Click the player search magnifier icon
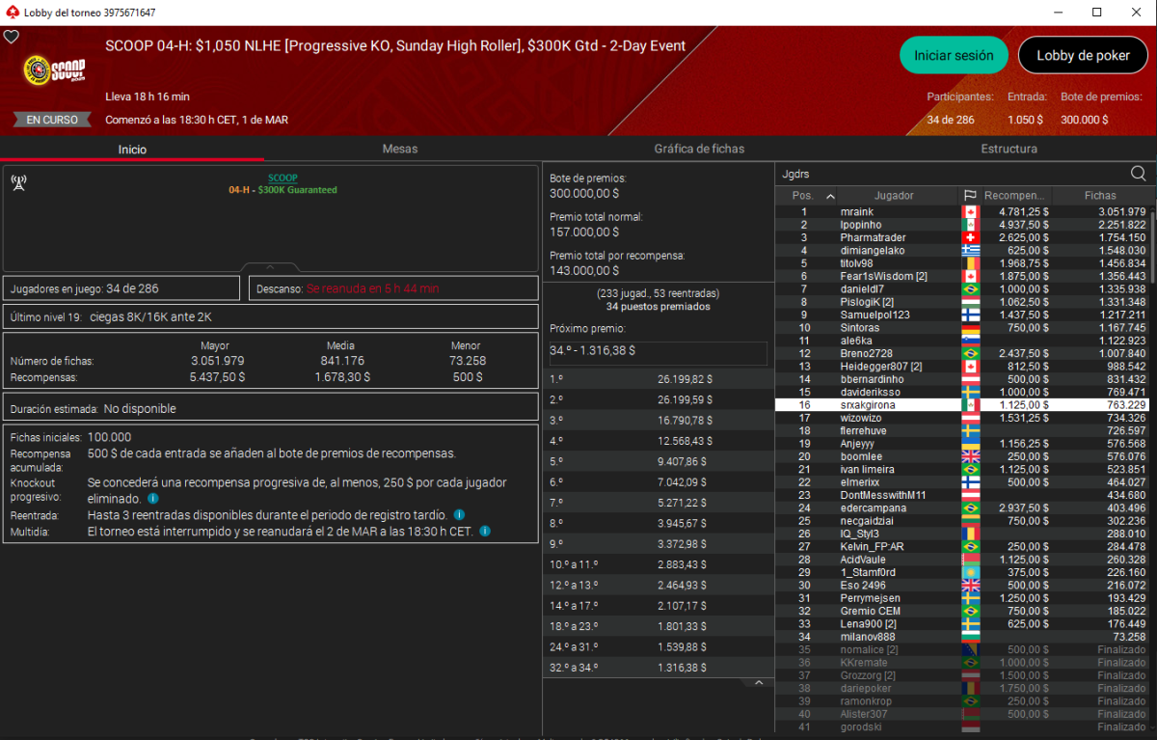 point(1138,174)
